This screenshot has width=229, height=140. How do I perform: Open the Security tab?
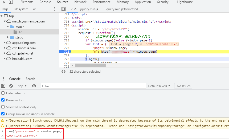point(163,2)
